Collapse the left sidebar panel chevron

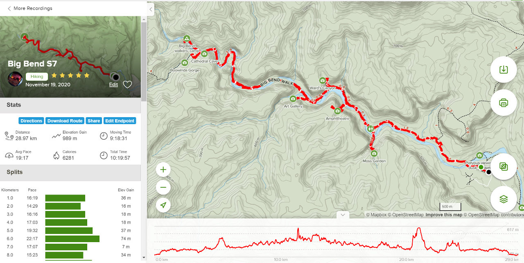151,9
